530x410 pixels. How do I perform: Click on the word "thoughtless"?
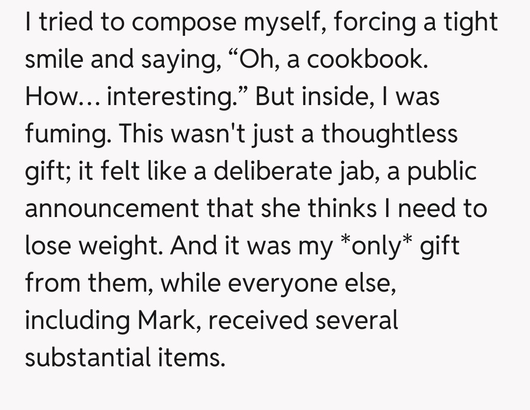(x=389, y=133)
